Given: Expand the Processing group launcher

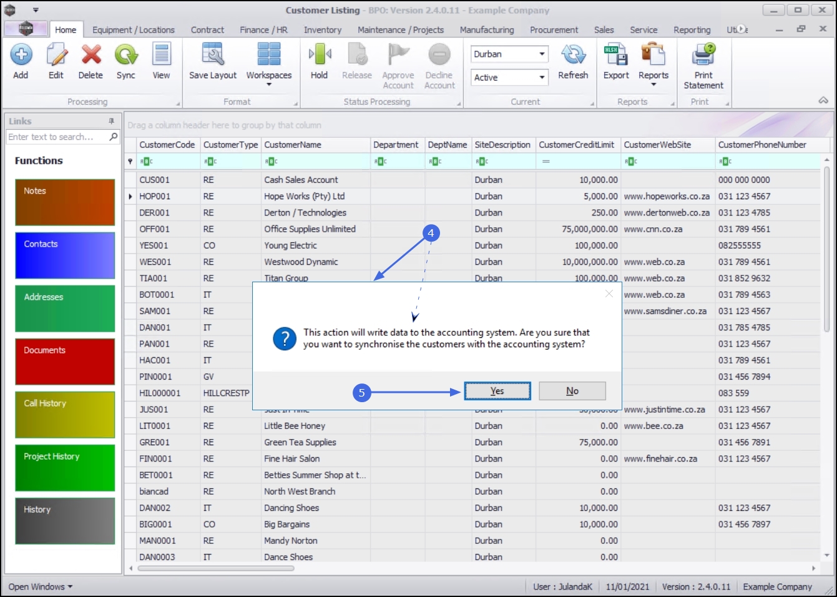Looking at the screenshot, I should point(178,104).
